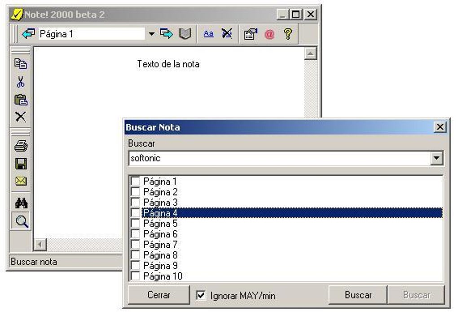Expand the Buscar search history dropdown
This screenshot has width=458, height=312.
[437, 158]
